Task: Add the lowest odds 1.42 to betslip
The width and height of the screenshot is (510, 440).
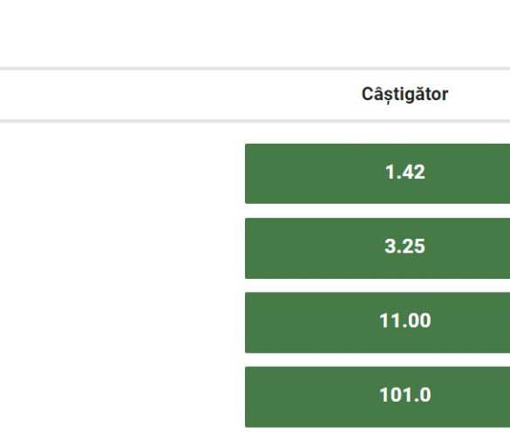Action: pos(377,173)
